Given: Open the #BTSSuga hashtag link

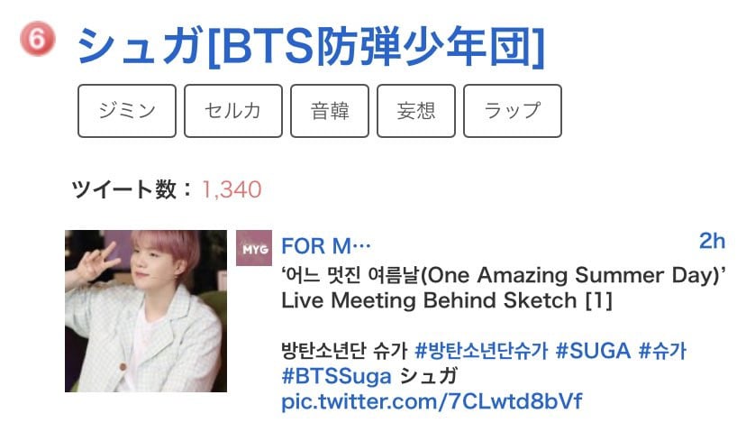Looking at the screenshot, I should [x=336, y=376].
